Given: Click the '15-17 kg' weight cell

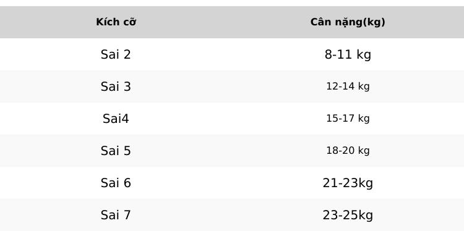Looking at the screenshot, I should tap(348, 119).
